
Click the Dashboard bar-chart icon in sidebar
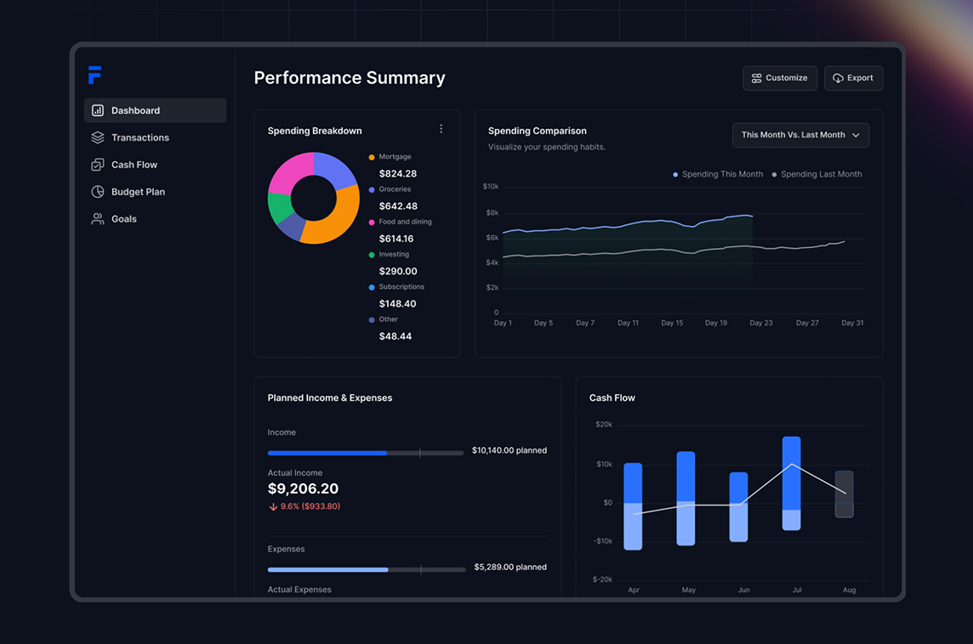98,110
